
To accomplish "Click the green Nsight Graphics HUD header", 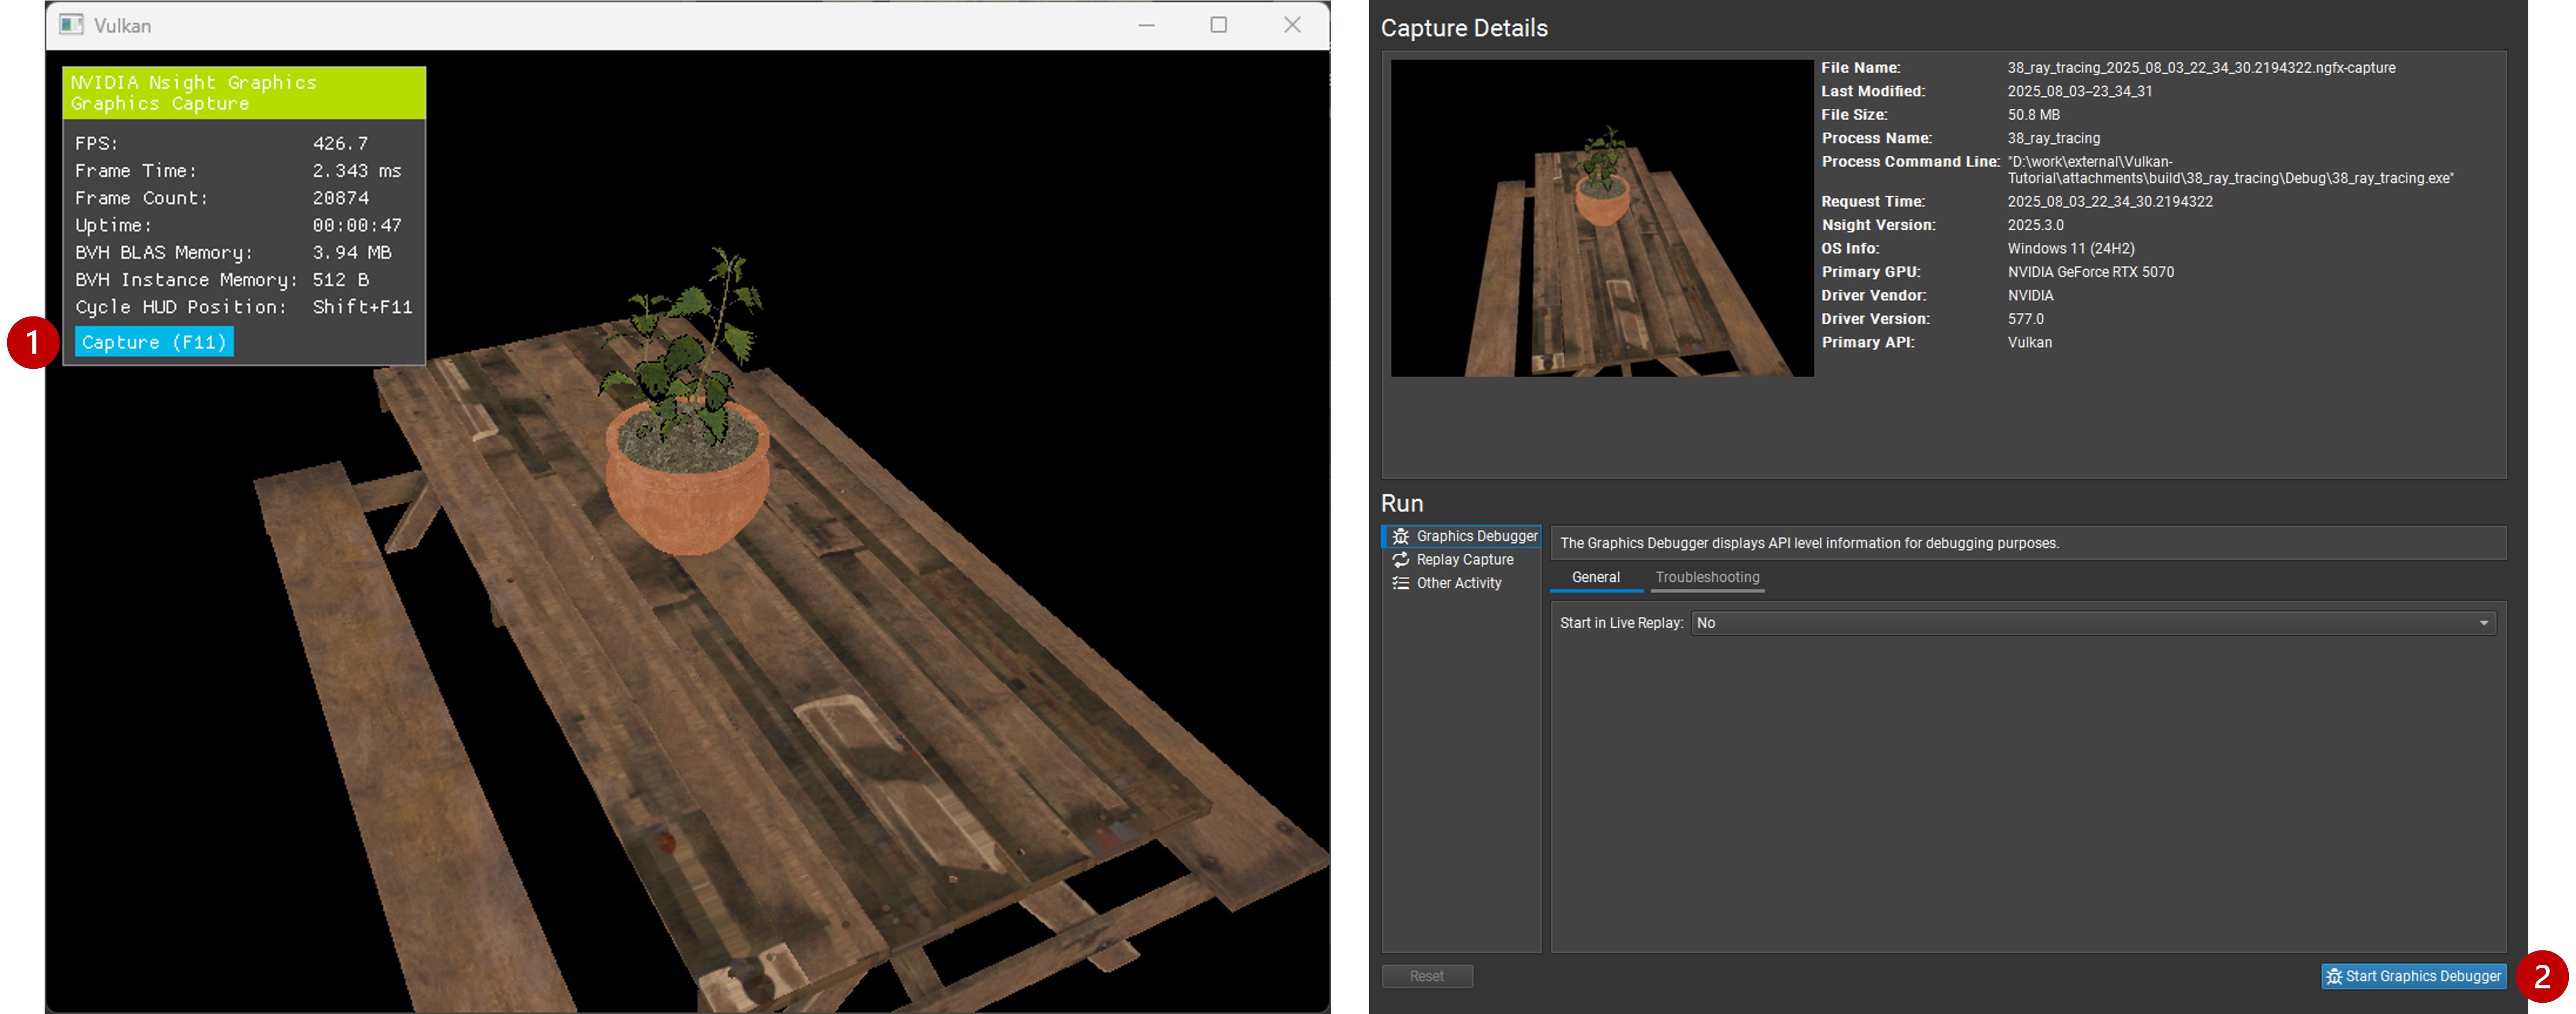I will tap(244, 93).
